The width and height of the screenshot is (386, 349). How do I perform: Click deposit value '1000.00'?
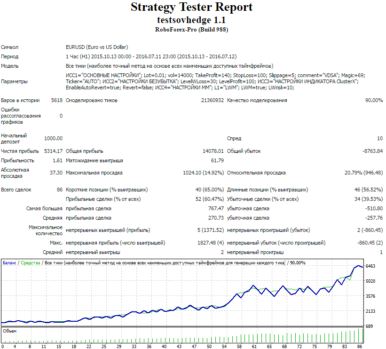54,138
